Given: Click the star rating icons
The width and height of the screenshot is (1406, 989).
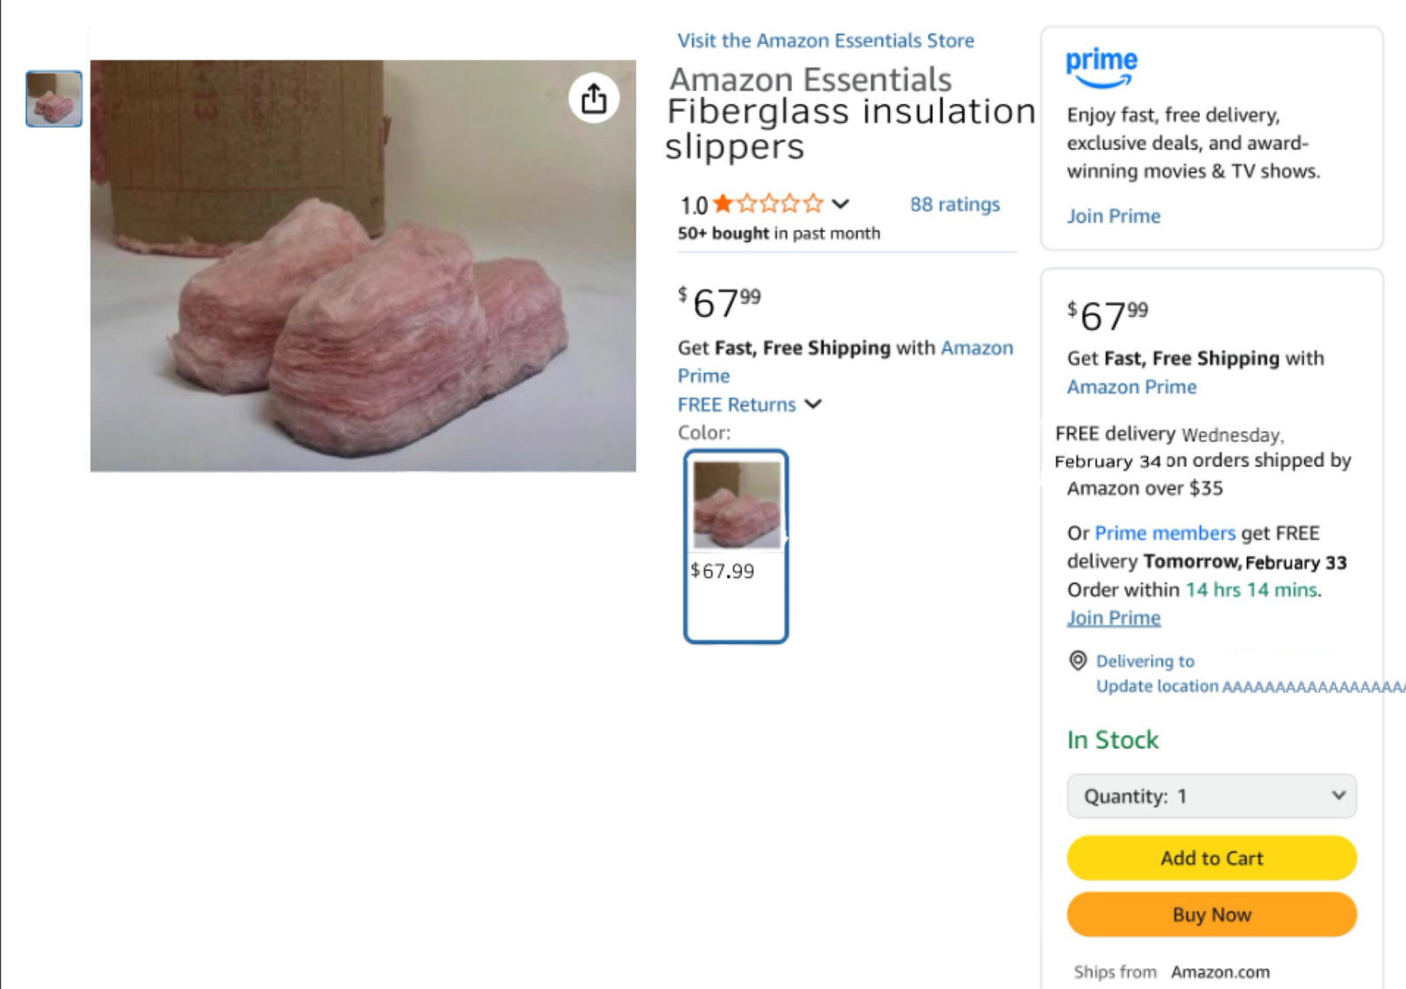Looking at the screenshot, I should [768, 204].
